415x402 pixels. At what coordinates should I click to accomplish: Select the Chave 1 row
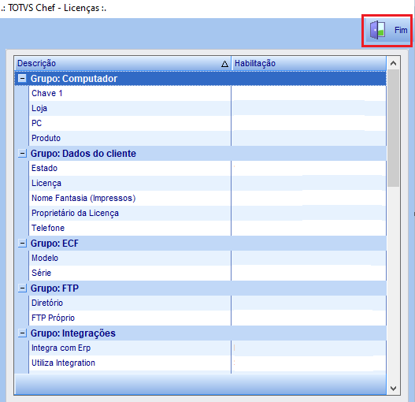pos(208,93)
